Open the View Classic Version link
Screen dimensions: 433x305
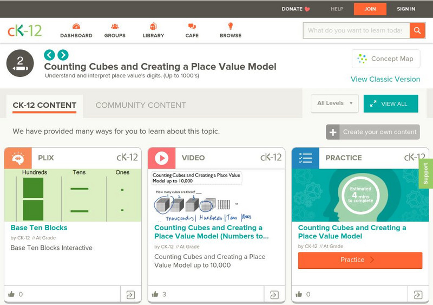[385, 79]
